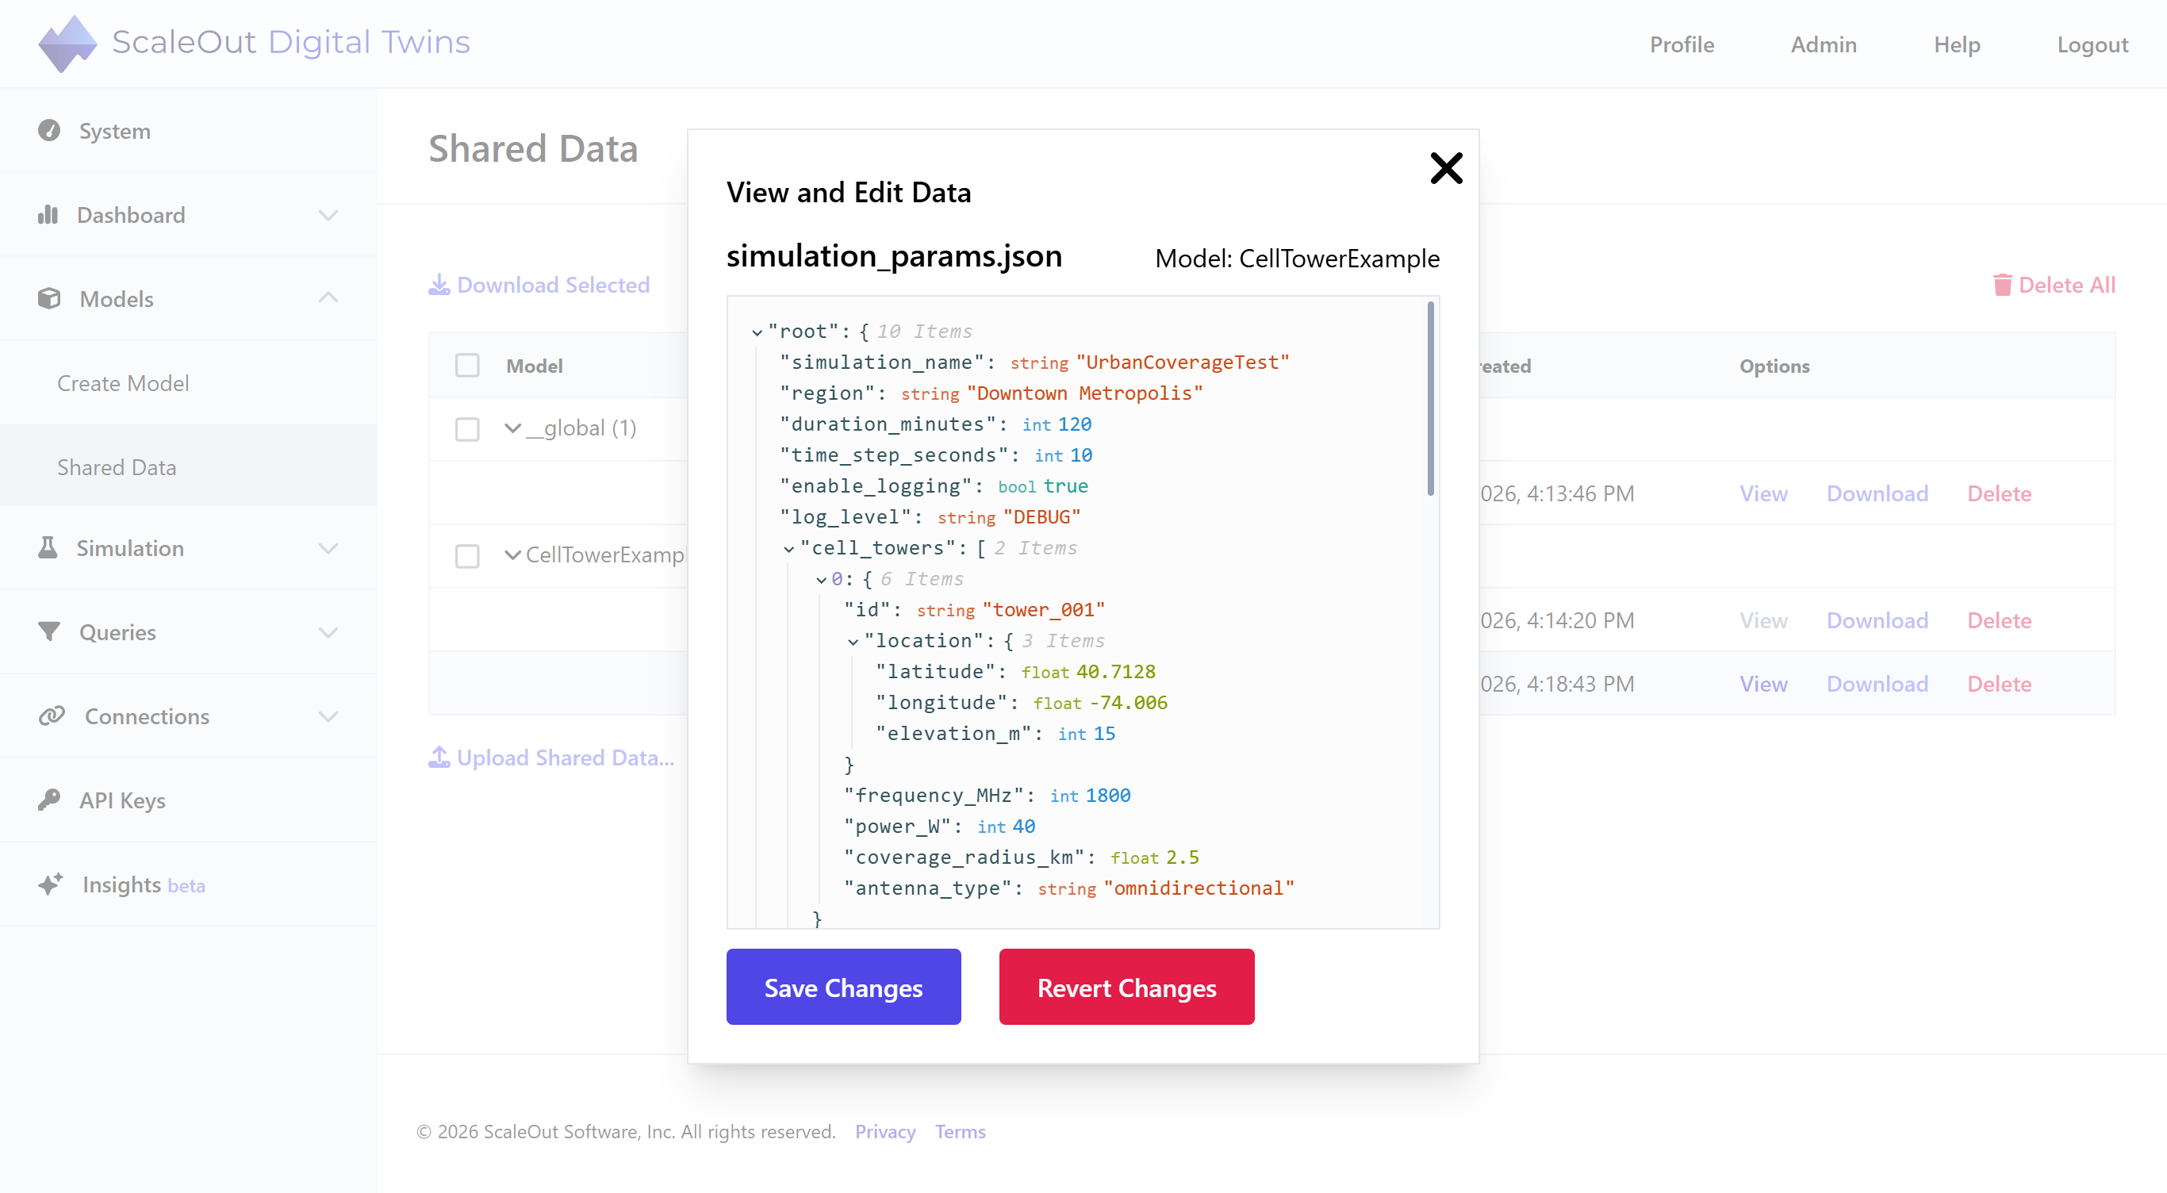Click the "UrbanCoverageTest" string value
Screen dimensions: 2167x1193
1182,363
